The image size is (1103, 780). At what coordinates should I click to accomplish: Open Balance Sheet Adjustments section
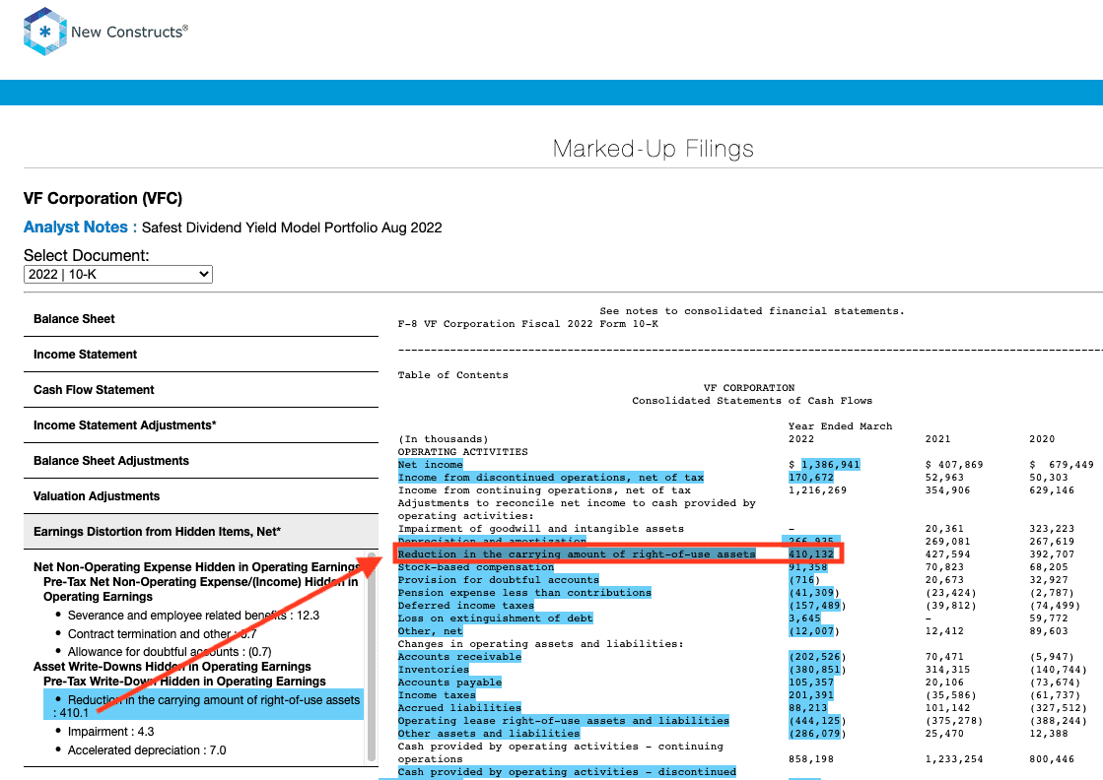[x=200, y=460]
